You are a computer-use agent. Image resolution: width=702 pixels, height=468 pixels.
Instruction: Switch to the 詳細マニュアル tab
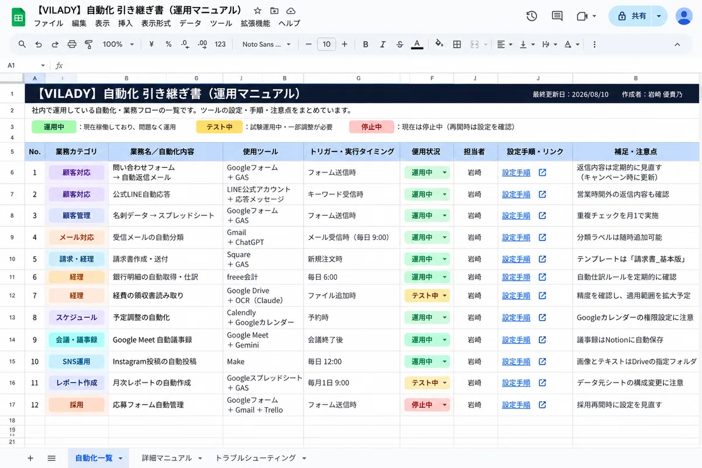[167, 458]
